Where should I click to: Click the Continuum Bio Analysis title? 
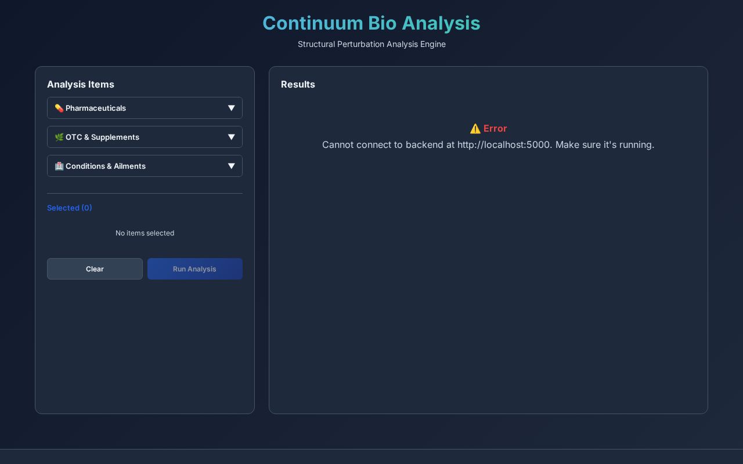371,23
